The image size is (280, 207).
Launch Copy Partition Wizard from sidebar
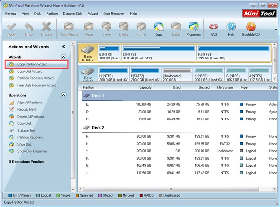pyautogui.click(x=37, y=64)
